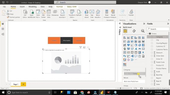This screenshot has width=170, height=95.
Task: Select the matrix visual icon
Action: (139, 53)
